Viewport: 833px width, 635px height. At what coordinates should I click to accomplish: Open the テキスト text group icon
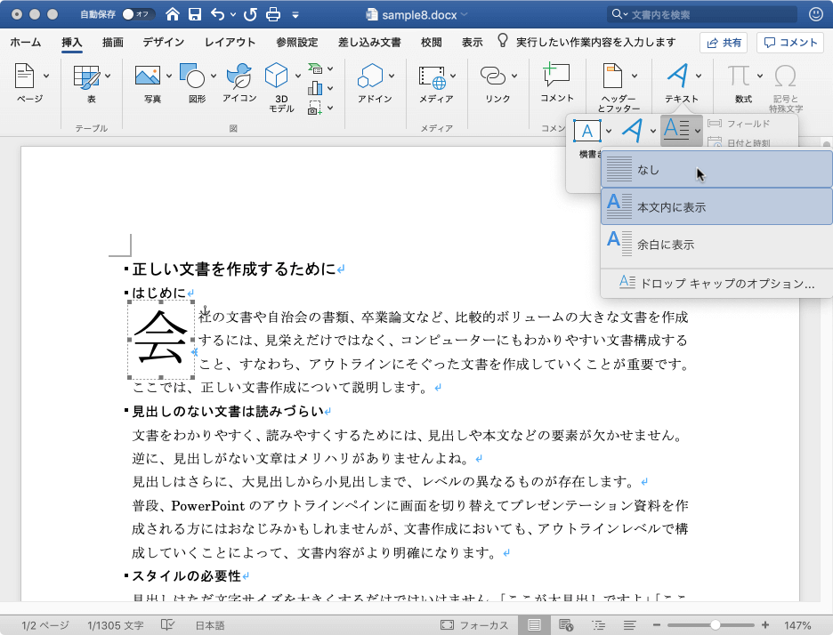click(x=677, y=76)
